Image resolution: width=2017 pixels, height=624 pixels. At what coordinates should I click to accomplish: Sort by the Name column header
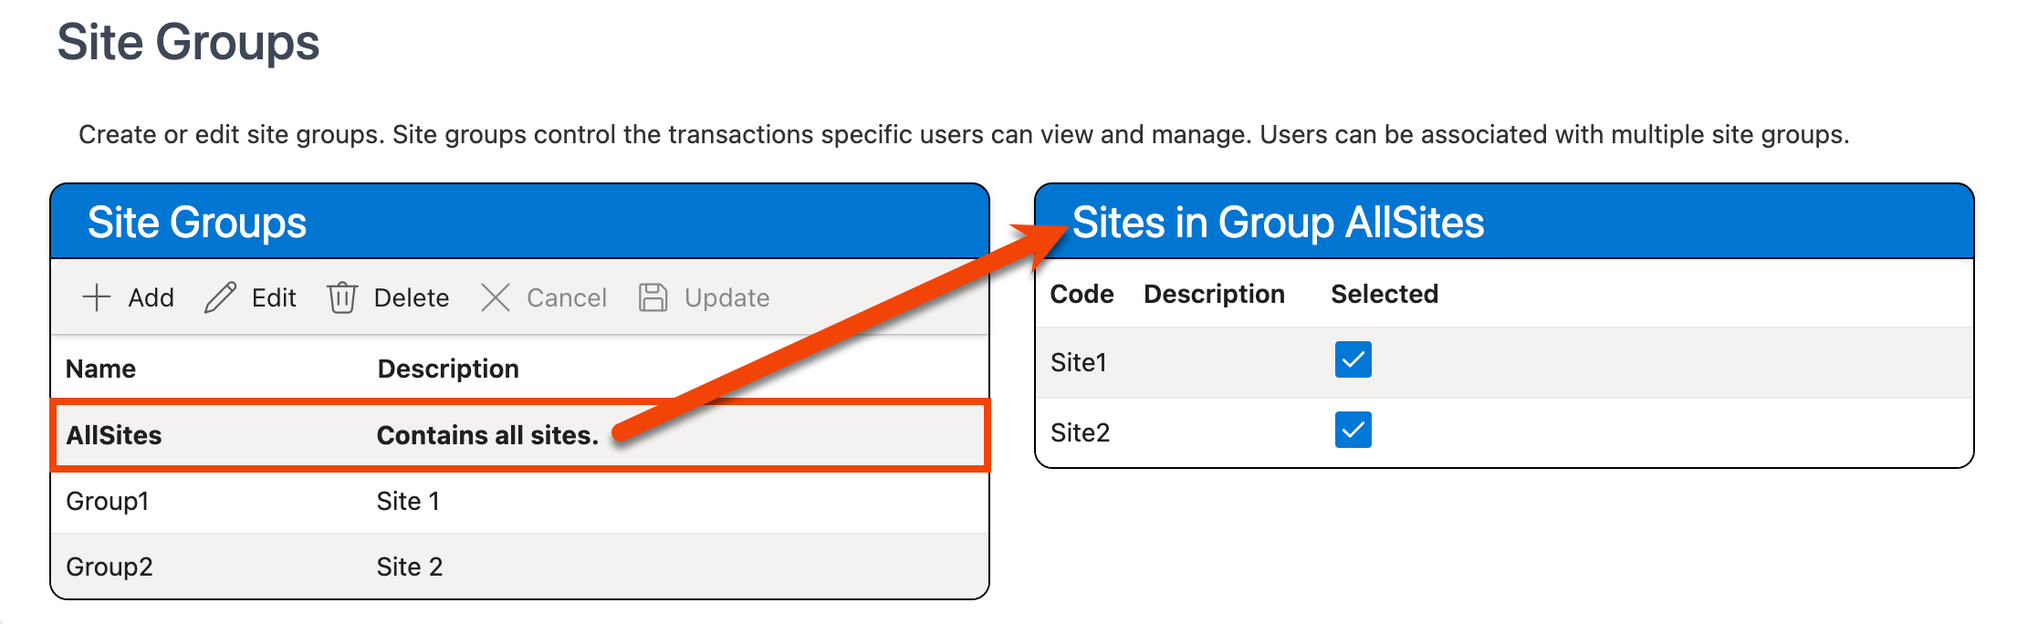click(101, 369)
